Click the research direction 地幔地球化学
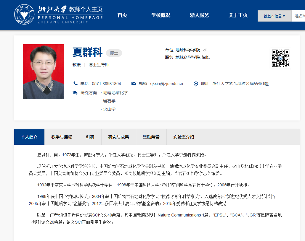This screenshot has width=305, height=241. pos(115,93)
